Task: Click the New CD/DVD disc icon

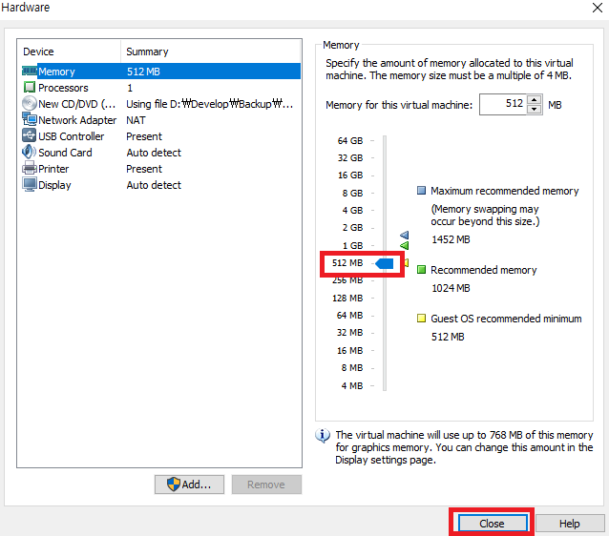Action: (x=30, y=104)
